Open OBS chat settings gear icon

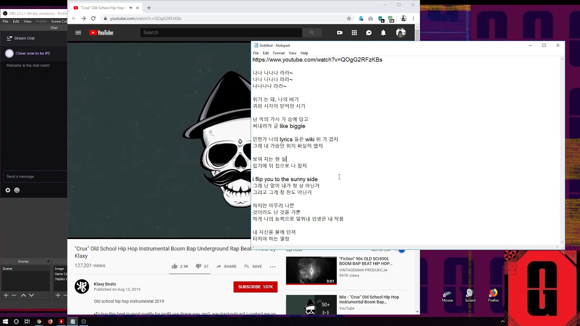pos(8,190)
